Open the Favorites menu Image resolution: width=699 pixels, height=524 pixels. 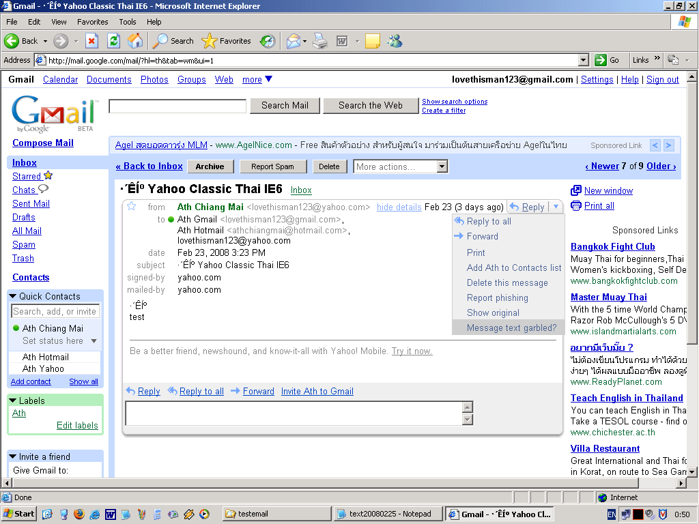[92, 22]
